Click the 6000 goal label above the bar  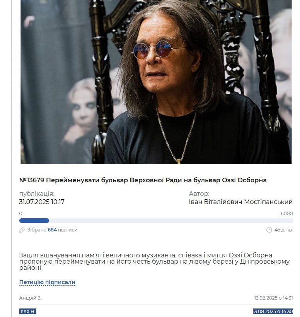287,214
